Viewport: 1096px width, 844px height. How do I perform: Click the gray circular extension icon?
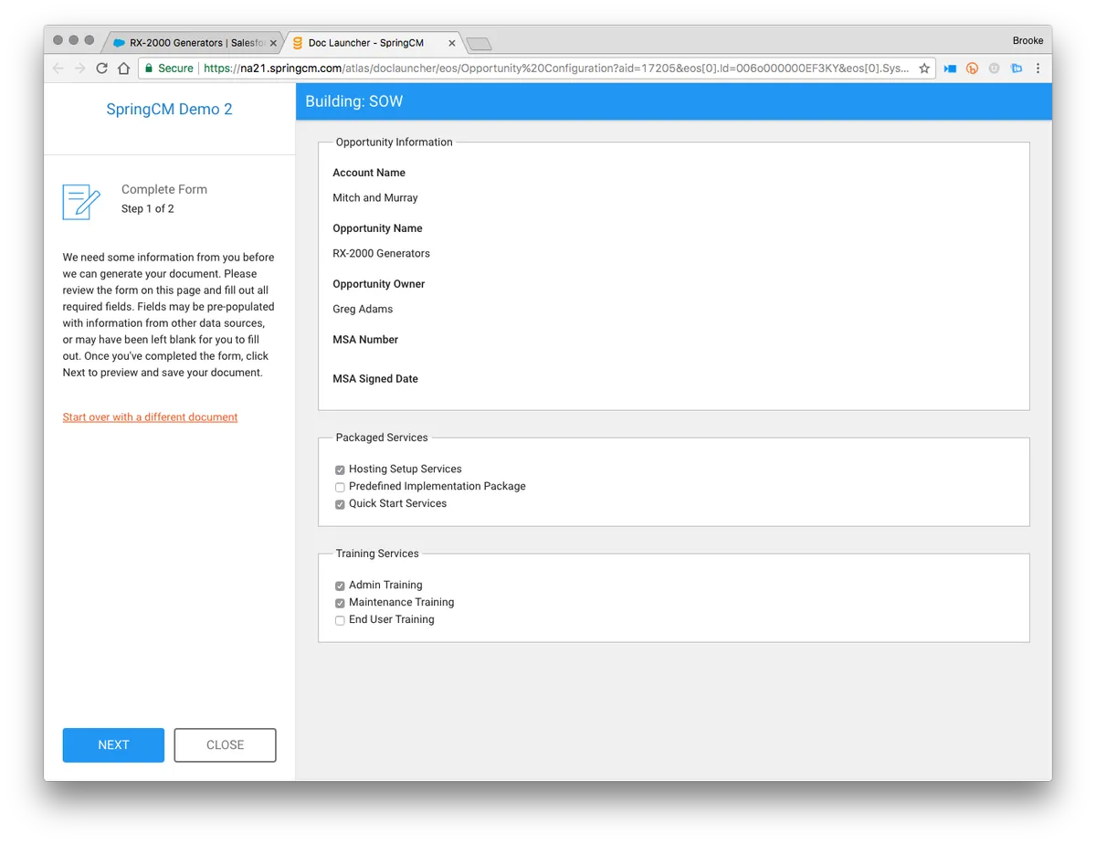click(x=994, y=69)
